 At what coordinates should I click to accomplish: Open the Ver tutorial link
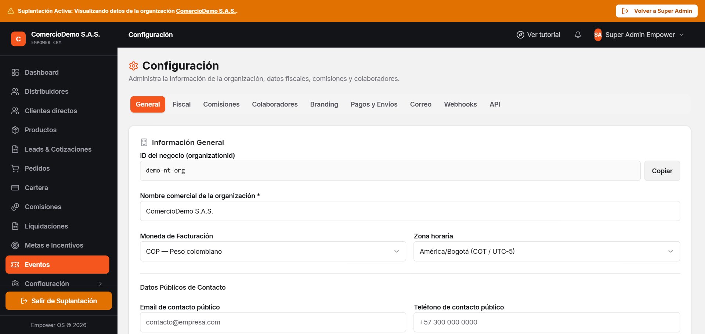coord(538,35)
